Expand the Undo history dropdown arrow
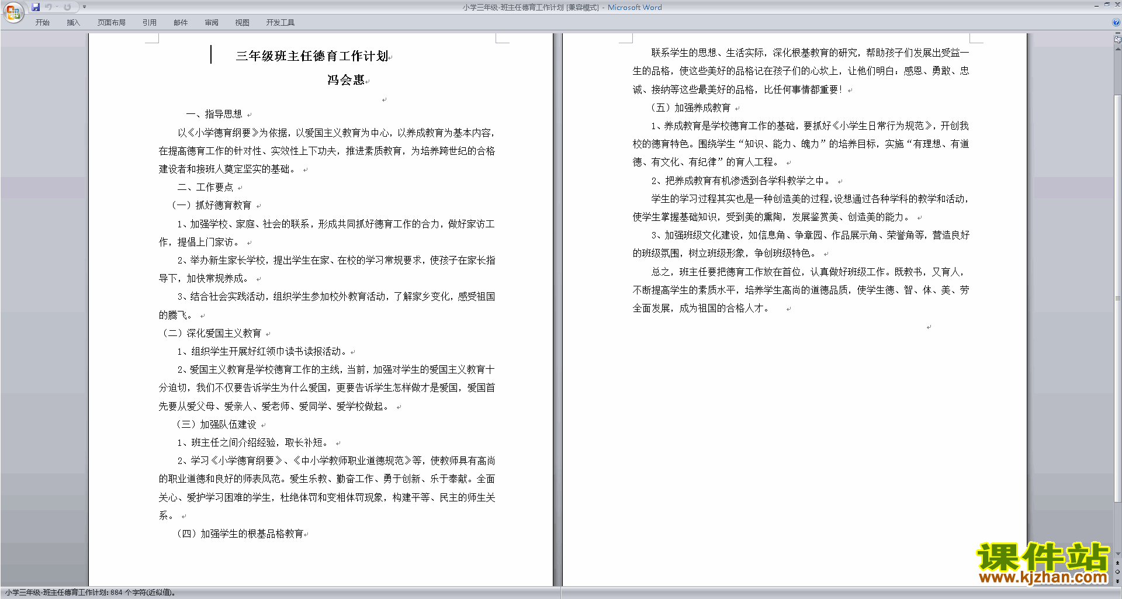 pyautogui.click(x=57, y=7)
